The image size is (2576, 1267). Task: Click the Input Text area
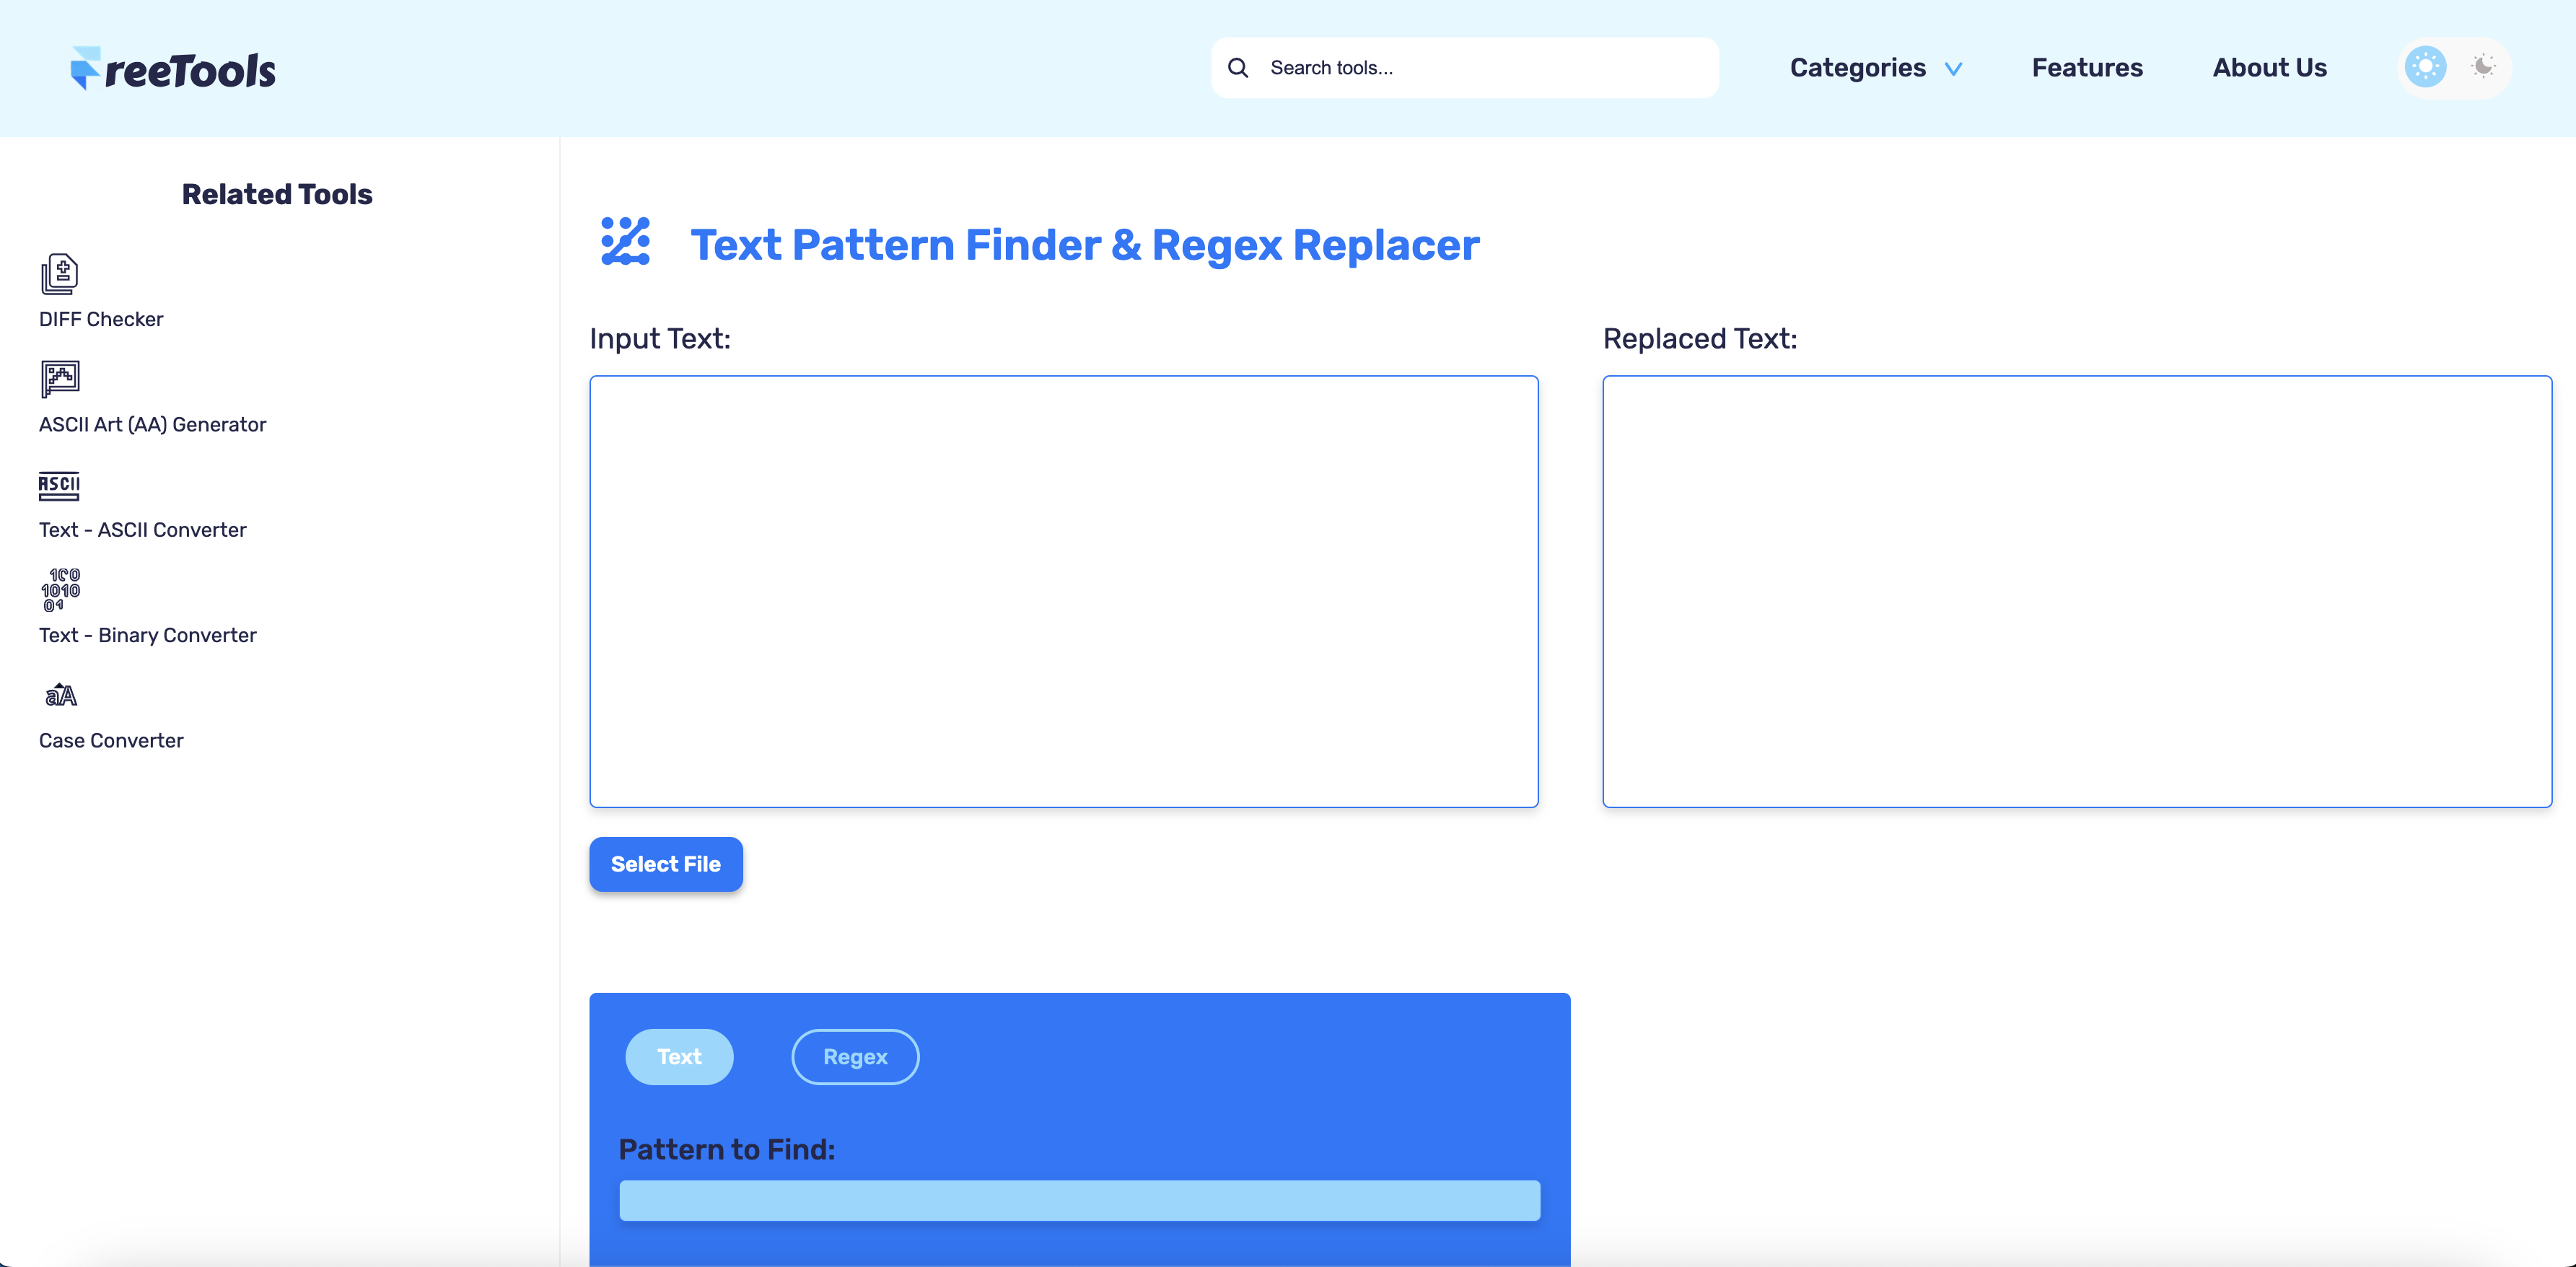(1063, 592)
